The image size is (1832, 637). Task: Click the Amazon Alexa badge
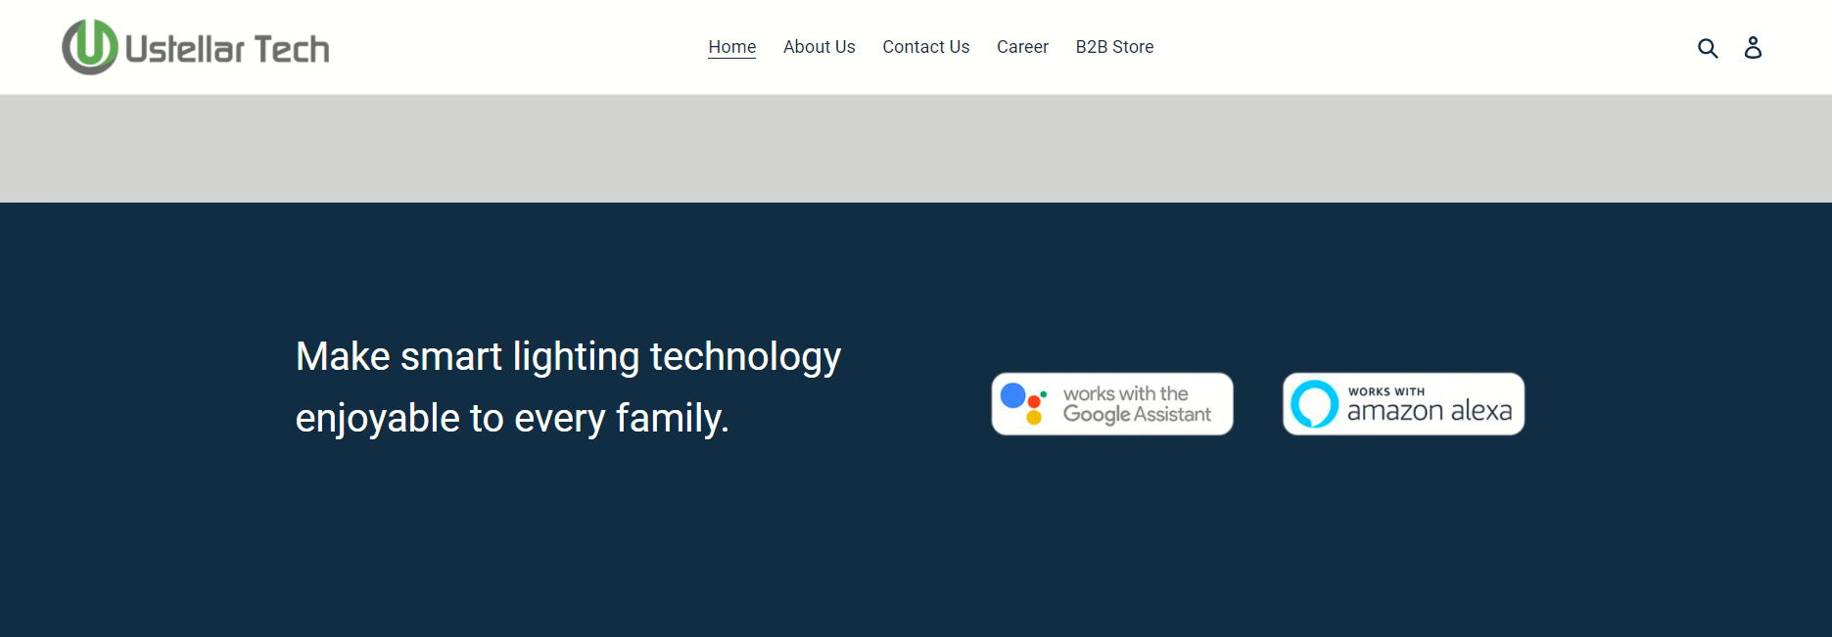1403,404
